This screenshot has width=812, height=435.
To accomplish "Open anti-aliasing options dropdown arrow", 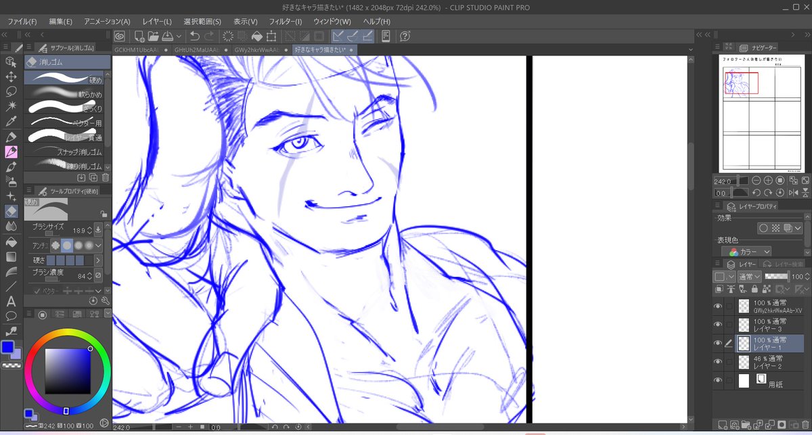I will click(x=99, y=245).
